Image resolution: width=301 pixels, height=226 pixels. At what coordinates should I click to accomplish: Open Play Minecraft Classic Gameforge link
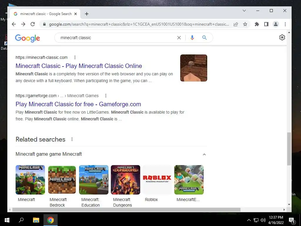tap(78, 104)
